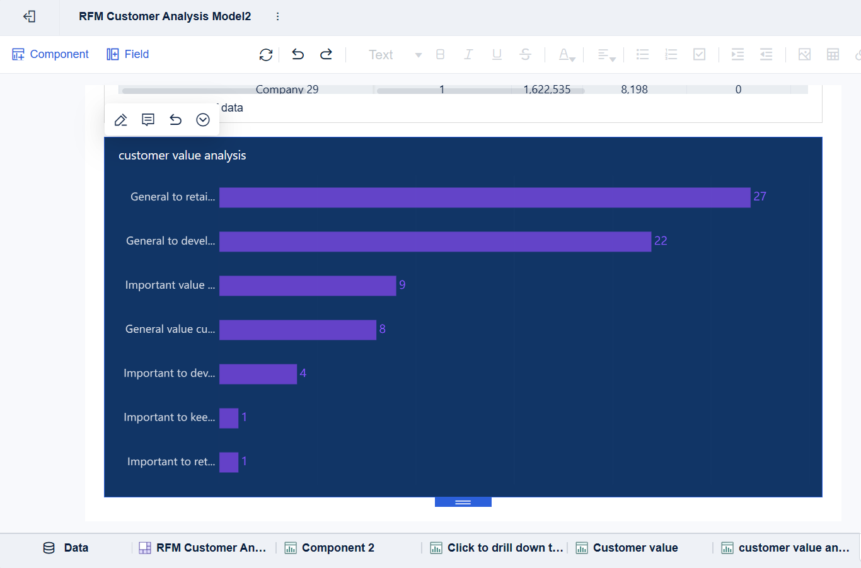Click the comment icon on chart toolbar
The image size is (861, 568).
tap(148, 120)
